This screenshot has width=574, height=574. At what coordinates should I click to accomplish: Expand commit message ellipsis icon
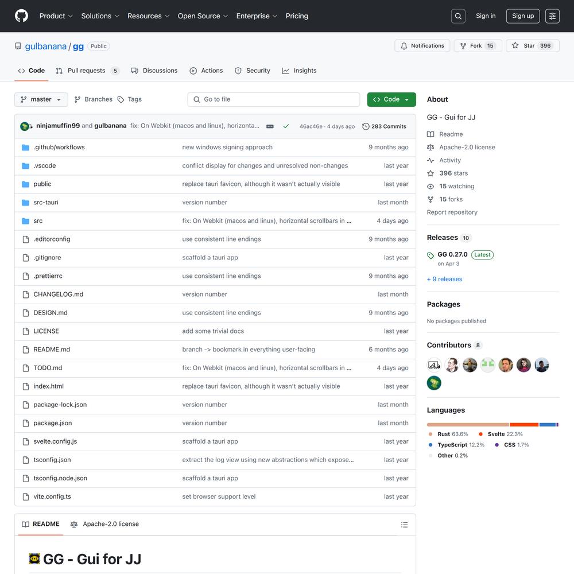tap(270, 126)
